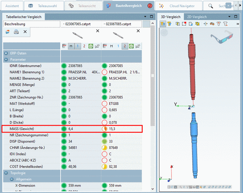Collapse the Parameter section

click(x=6, y=60)
